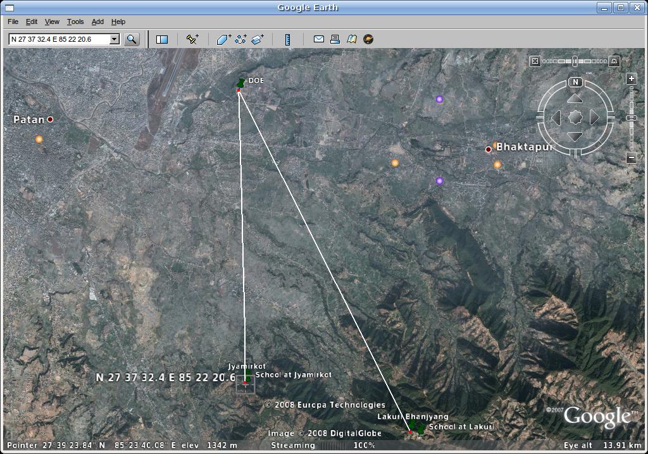
Task: Click the search magnifier button
Action: (132, 39)
